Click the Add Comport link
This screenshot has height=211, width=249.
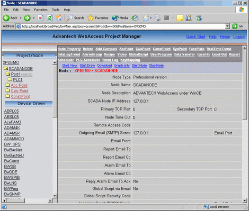106,49
